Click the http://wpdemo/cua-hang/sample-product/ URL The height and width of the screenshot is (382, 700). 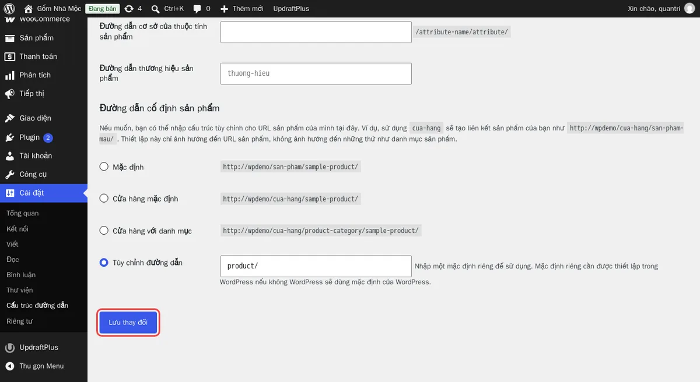(291, 199)
